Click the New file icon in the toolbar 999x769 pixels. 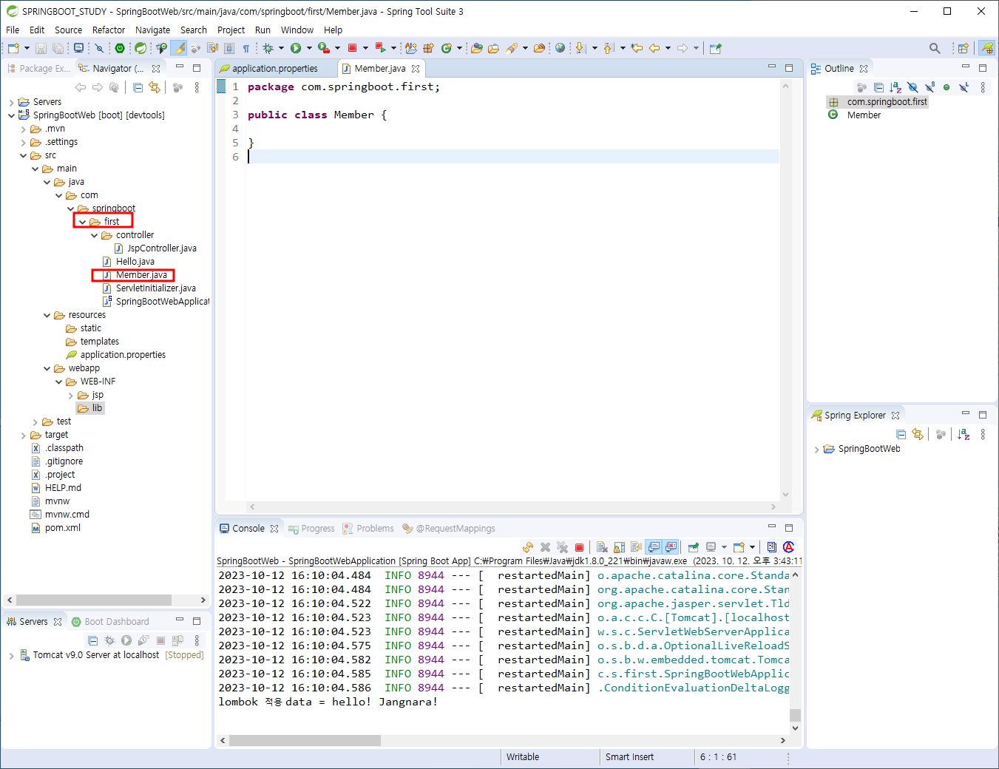pos(13,48)
